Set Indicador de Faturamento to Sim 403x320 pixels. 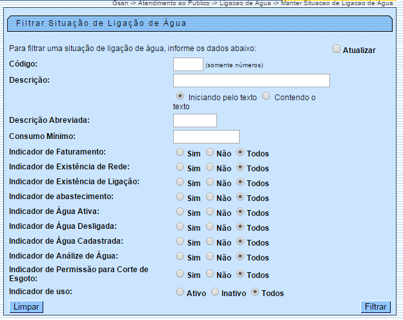point(180,153)
